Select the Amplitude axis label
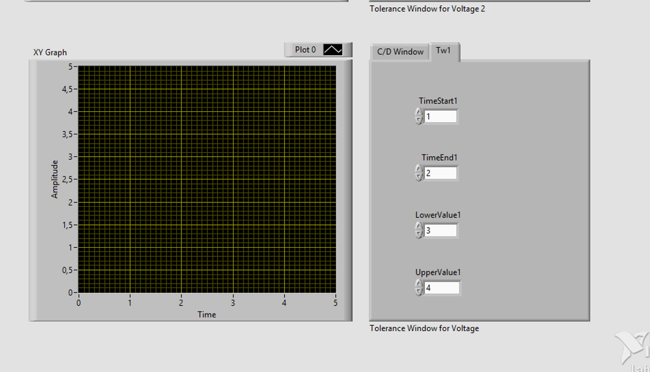650x372 pixels. pyautogui.click(x=54, y=179)
